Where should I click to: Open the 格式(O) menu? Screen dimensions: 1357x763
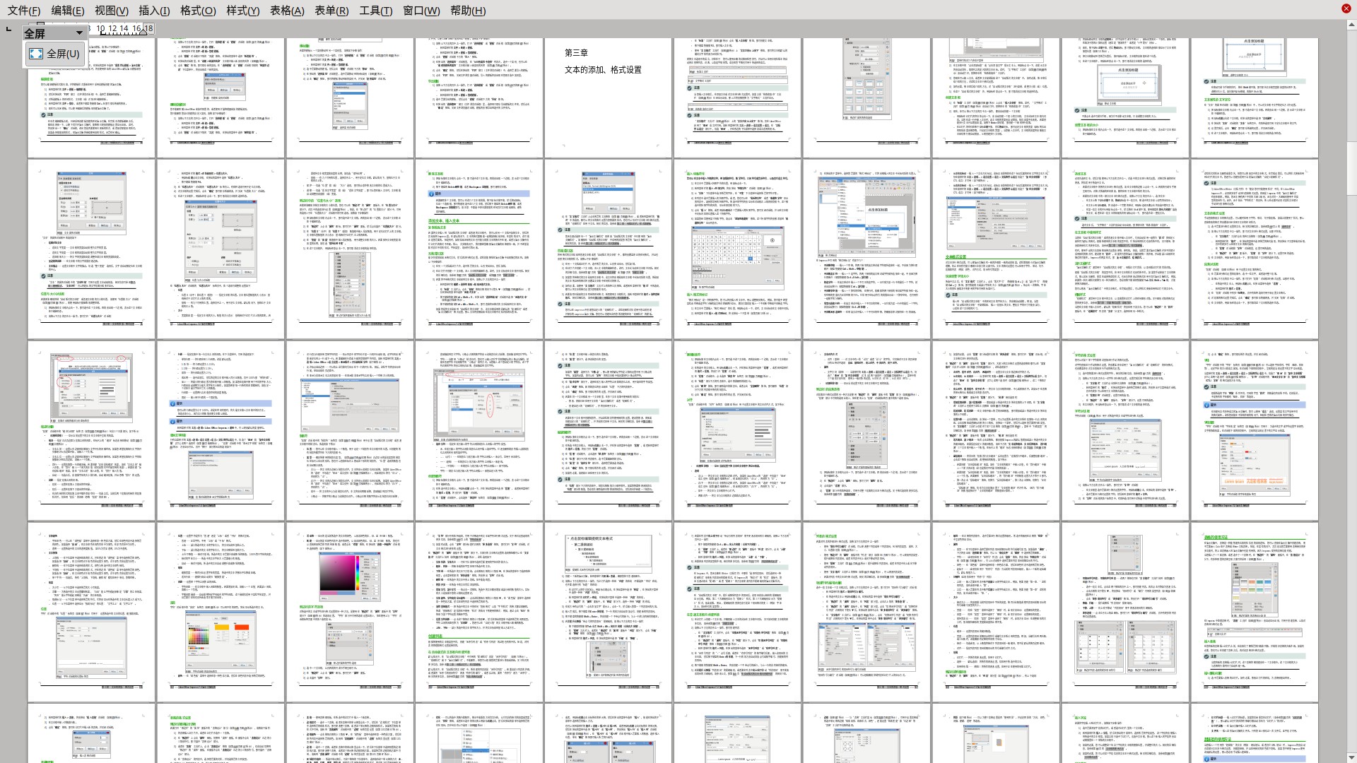tap(198, 11)
